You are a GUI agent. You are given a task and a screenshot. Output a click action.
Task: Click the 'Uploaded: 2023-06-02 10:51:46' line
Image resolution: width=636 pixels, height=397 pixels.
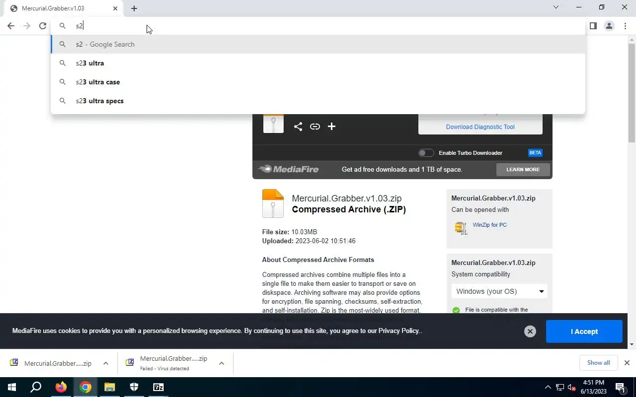(309, 241)
